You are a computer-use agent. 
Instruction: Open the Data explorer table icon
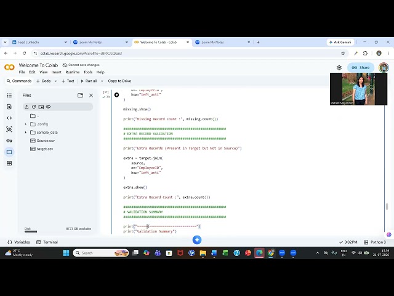coord(9,163)
